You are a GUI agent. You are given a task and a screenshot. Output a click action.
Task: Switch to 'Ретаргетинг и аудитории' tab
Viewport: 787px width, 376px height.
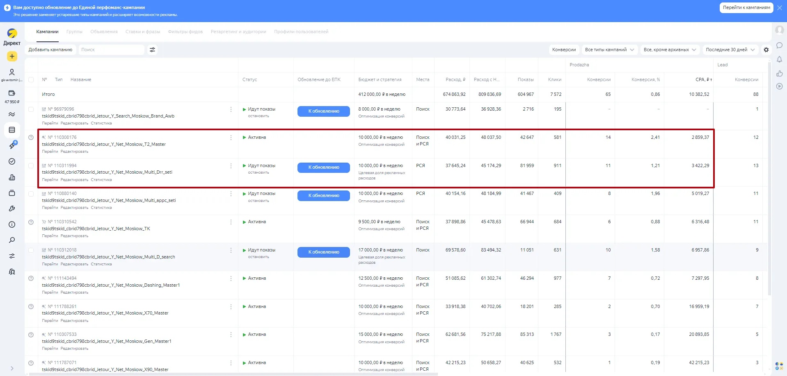(x=238, y=32)
